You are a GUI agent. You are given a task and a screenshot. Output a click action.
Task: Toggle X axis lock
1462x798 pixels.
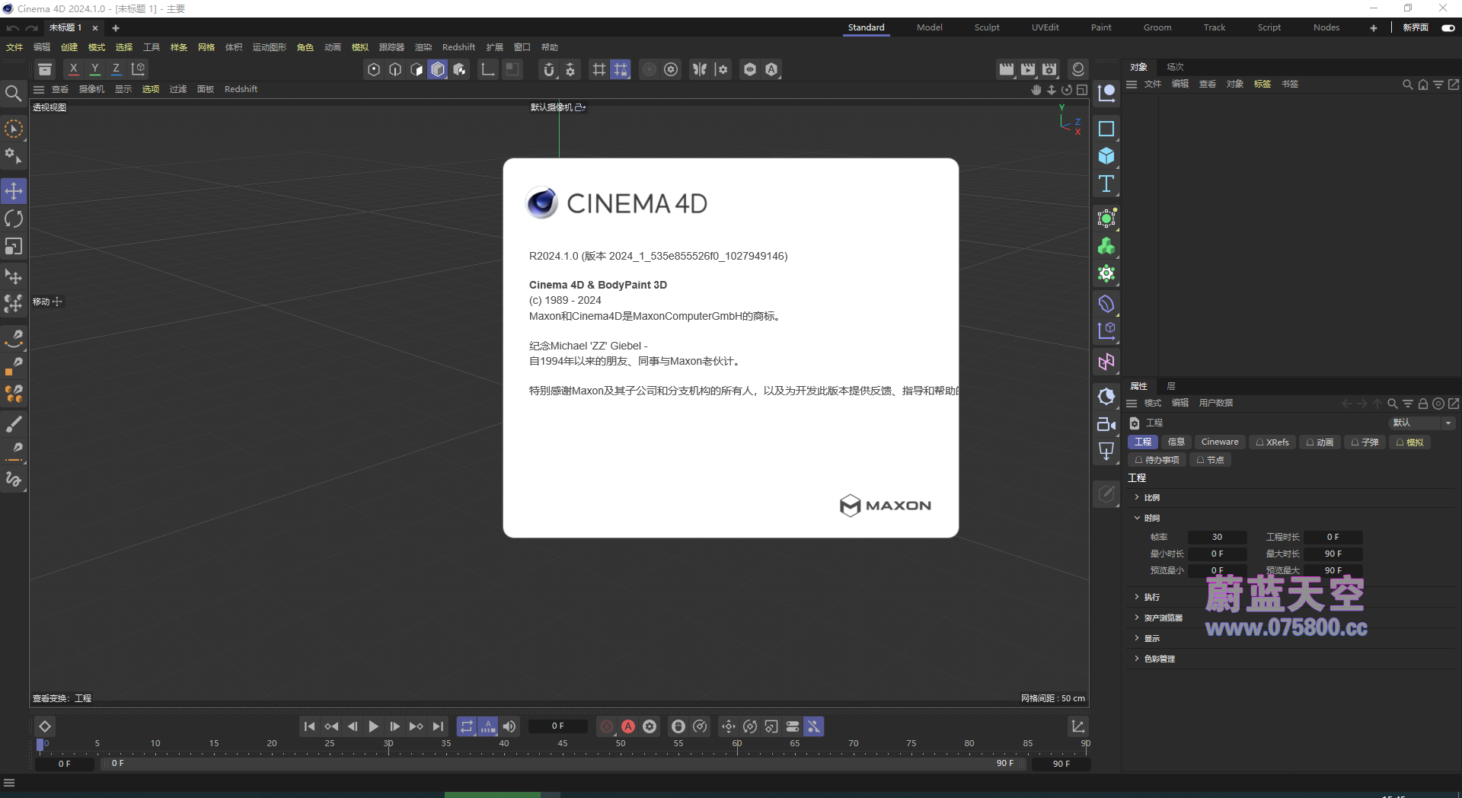click(x=74, y=69)
